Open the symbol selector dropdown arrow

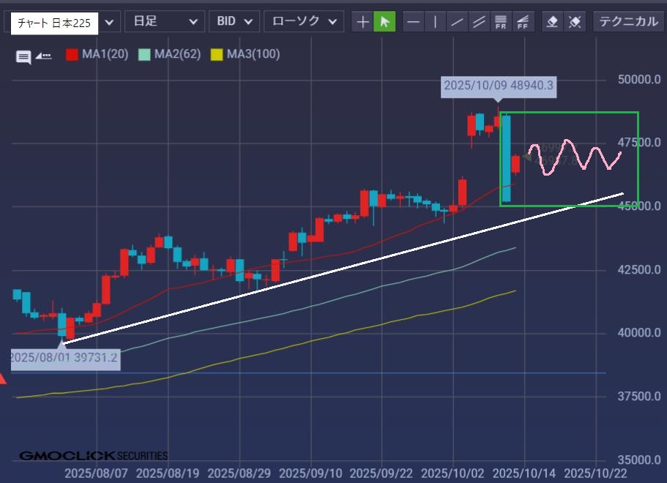(x=109, y=23)
